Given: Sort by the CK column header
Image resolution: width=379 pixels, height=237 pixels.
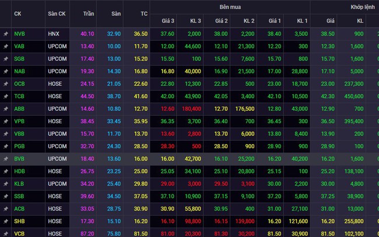Looking at the screenshot, I should click(x=17, y=14).
